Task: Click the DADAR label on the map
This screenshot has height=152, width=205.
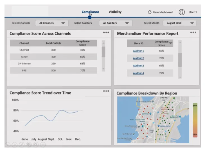Action: (164, 98)
